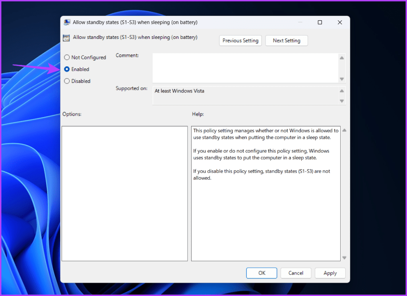Click the Help panel scroll down arrow
This screenshot has height=296, width=407.
tap(345, 258)
